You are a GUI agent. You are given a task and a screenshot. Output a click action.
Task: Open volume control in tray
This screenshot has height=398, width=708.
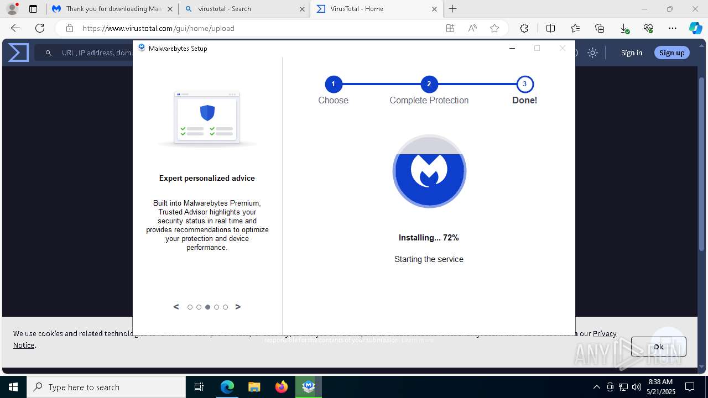coord(637,387)
